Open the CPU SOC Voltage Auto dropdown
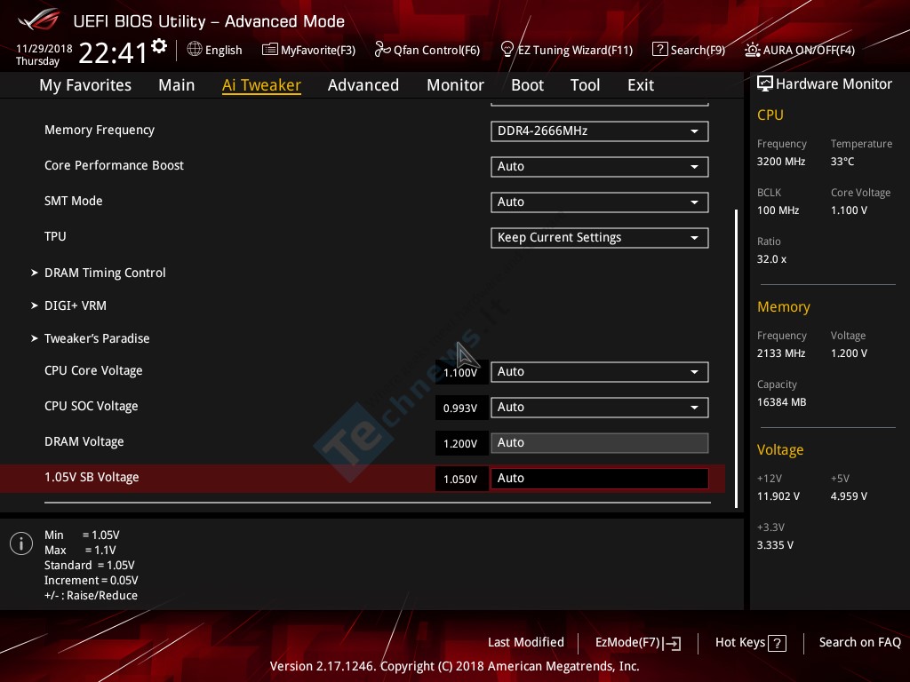910x682 pixels. pos(599,407)
